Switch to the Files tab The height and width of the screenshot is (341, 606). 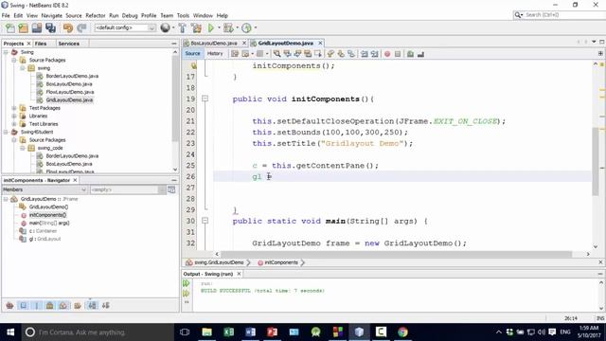click(41, 44)
